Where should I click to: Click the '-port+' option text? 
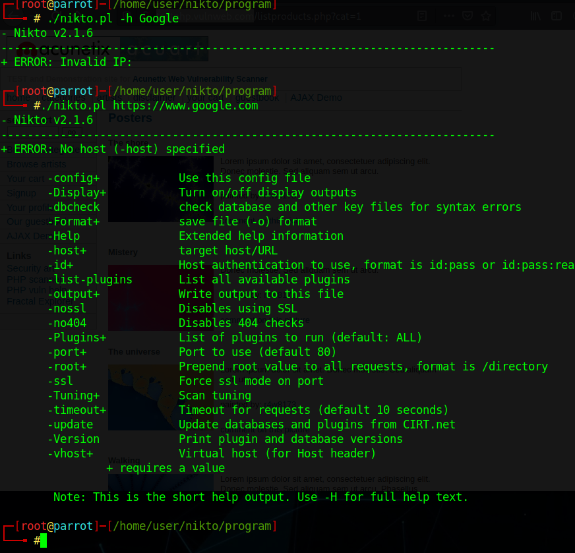point(67,352)
